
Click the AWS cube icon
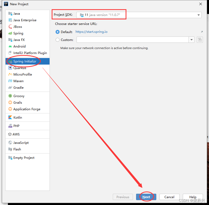click(10, 134)
